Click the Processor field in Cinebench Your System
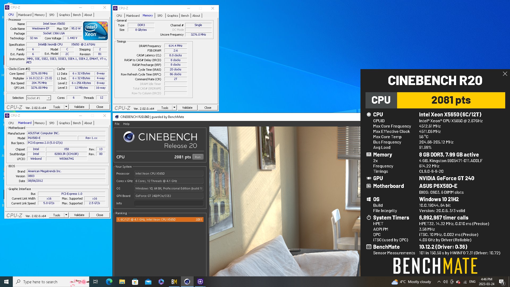Screen dimensions: 510x287 point(169,174)
